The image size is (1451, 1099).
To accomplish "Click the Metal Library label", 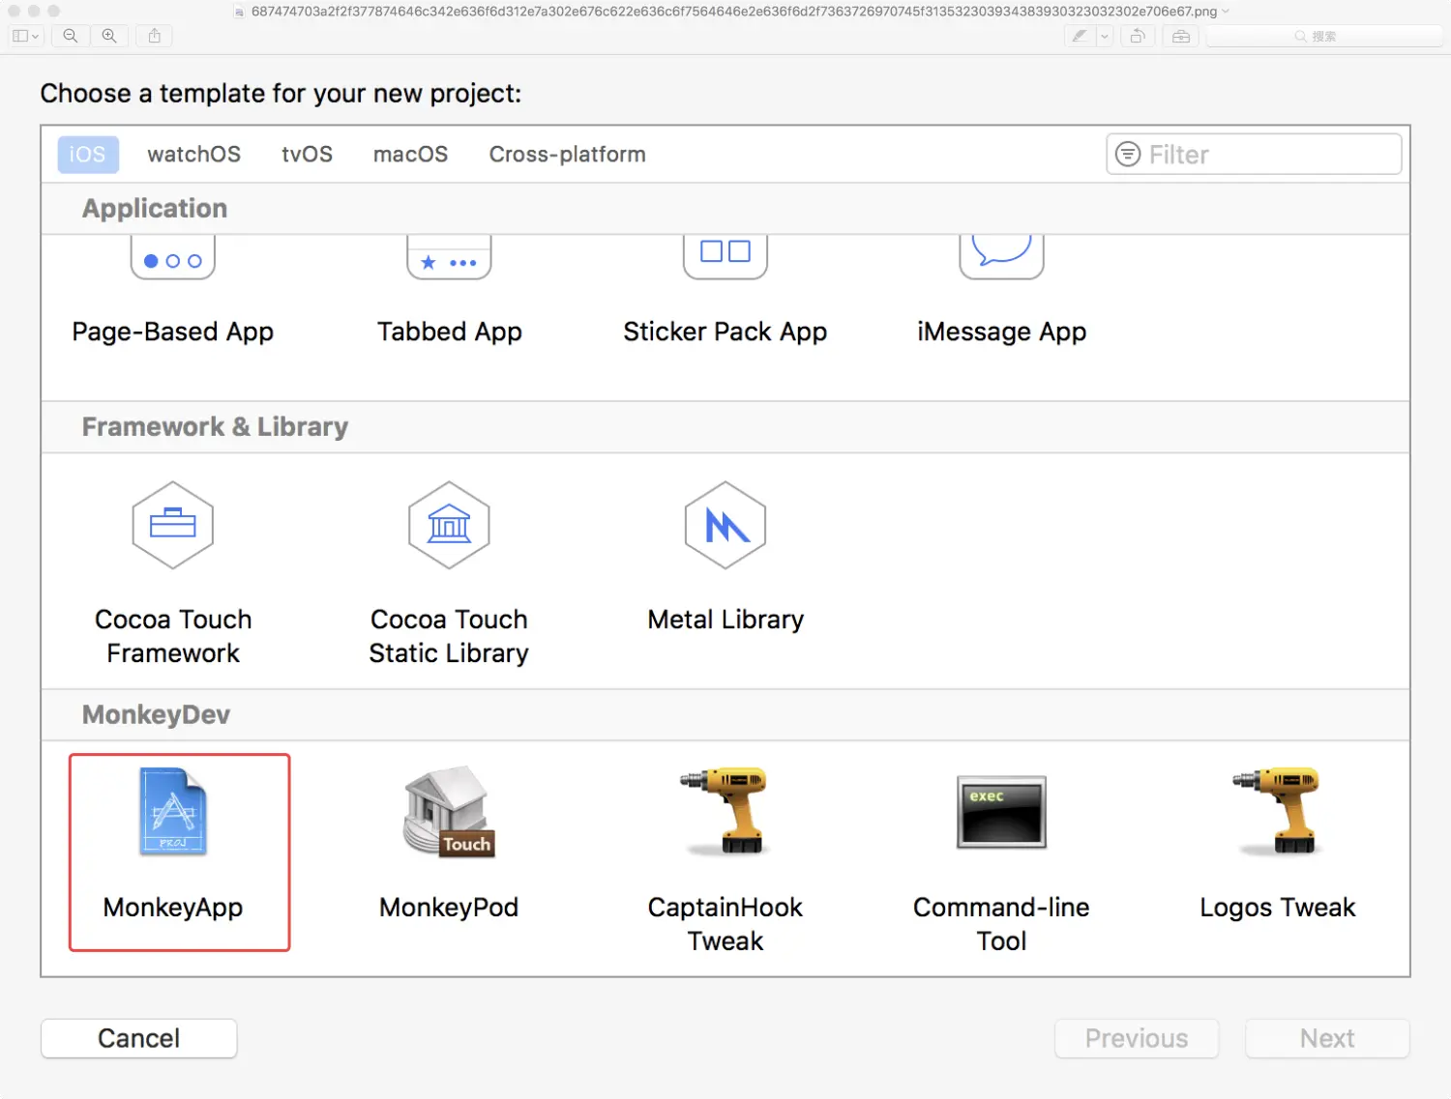I will pos(725,620).
